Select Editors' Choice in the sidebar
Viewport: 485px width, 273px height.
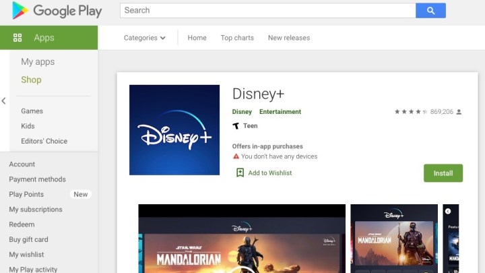coord(44,142)
